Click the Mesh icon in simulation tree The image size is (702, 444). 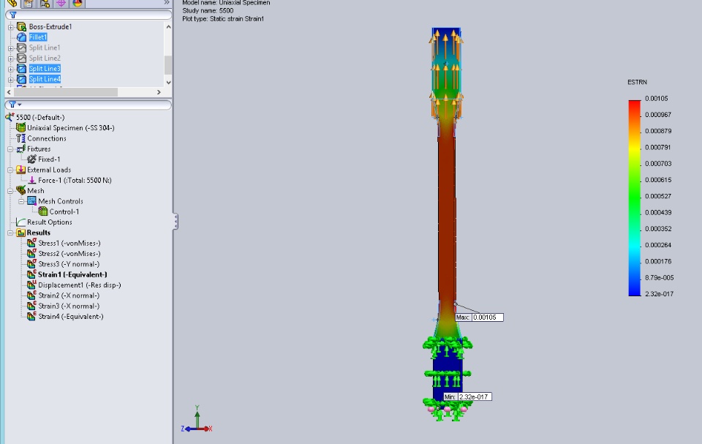coord(20,190)
